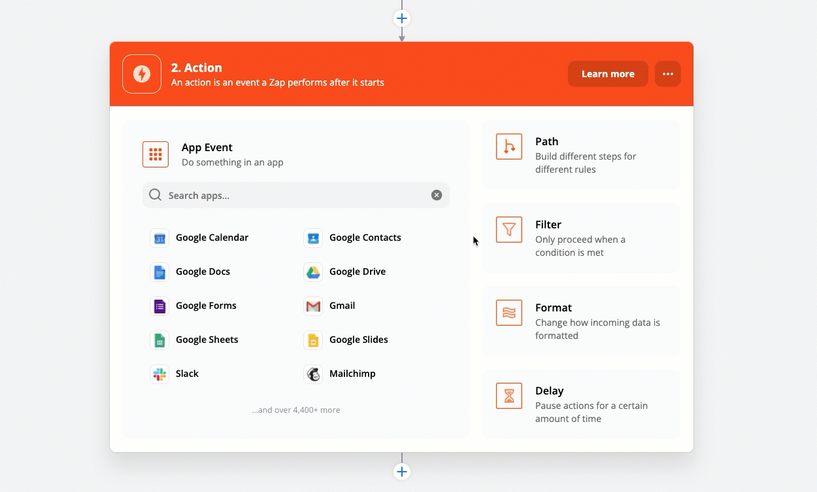Screen dimensions: 817x492
Task: Add a step below the Action card
Action: click(x=402, y=472)
